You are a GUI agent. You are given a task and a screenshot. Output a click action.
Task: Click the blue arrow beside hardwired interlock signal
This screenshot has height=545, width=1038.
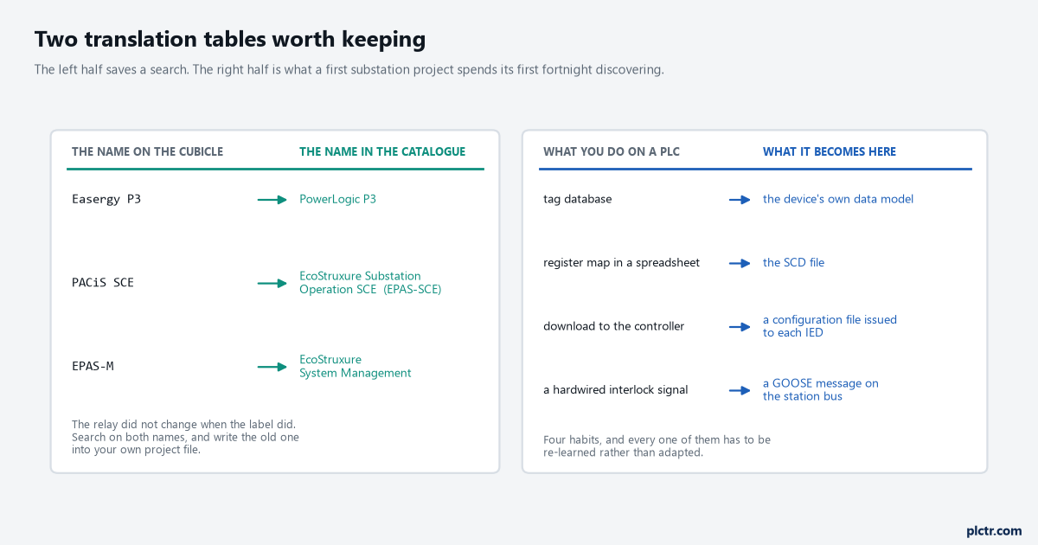click(740, 390)
